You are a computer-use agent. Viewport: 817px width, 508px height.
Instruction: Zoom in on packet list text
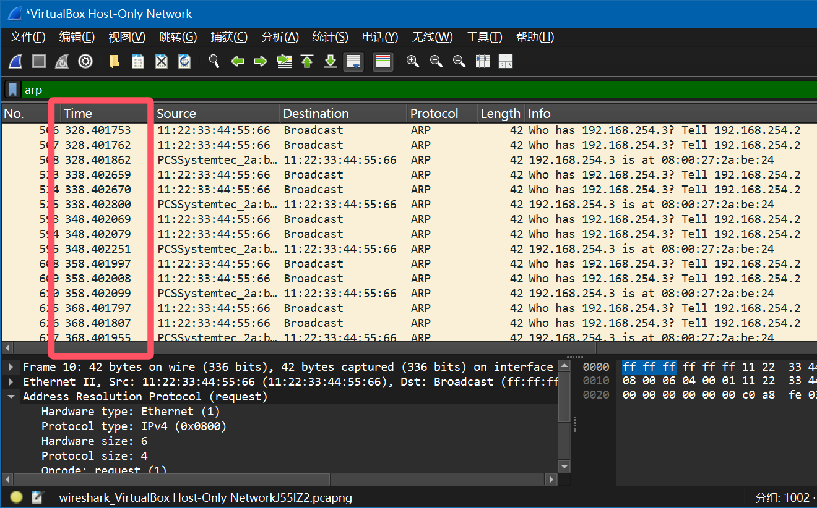coord(413,61)
